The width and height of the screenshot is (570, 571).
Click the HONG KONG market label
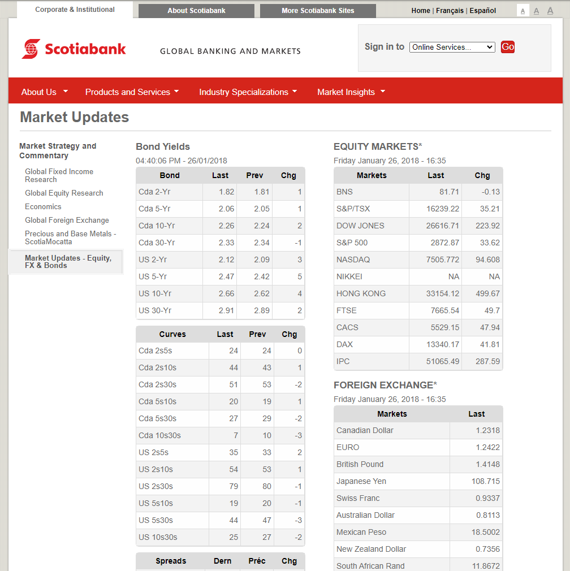click(361, 293)
